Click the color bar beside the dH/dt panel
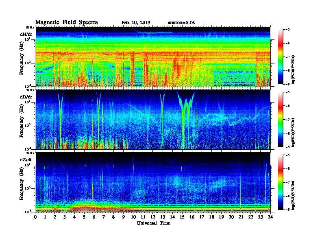This screenshot has width=322, height=249. [x=281, y=57]
